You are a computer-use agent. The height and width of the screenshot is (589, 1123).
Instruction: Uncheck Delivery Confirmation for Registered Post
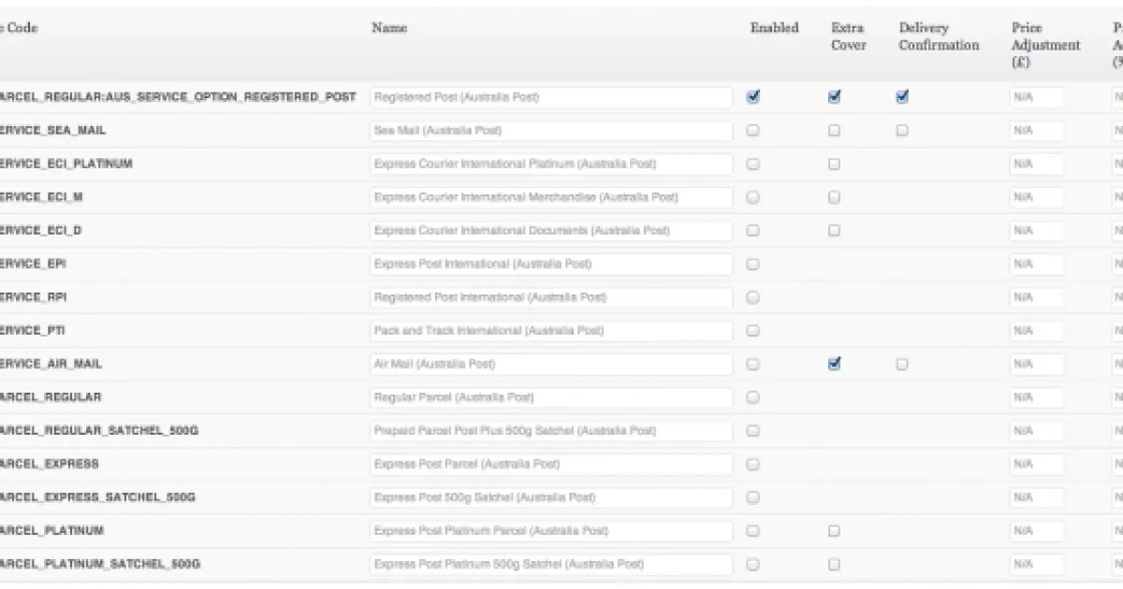click(x=902, y=97)
